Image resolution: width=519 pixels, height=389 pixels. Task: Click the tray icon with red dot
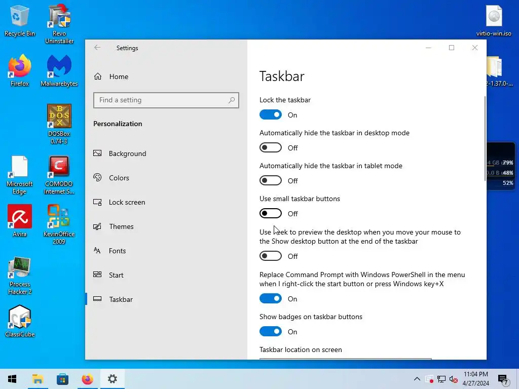click(429, 379)
